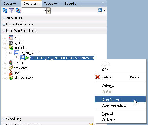Choose Open from the context menu
This screenshot has height=125, width=148.
(120, 63)
